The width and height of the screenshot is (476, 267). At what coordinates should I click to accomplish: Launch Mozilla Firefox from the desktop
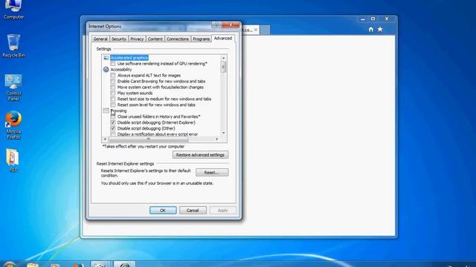(13, 125)
